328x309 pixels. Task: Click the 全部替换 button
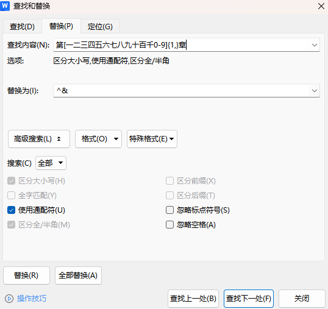pyautogui.click(x=78, y=275)
